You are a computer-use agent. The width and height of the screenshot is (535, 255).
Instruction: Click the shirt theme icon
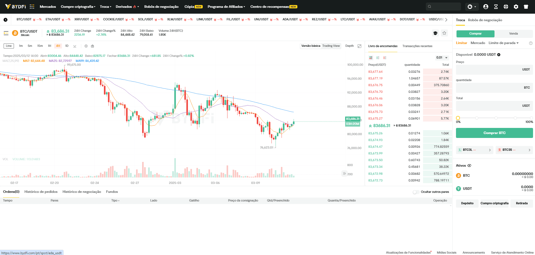point(526,7)
